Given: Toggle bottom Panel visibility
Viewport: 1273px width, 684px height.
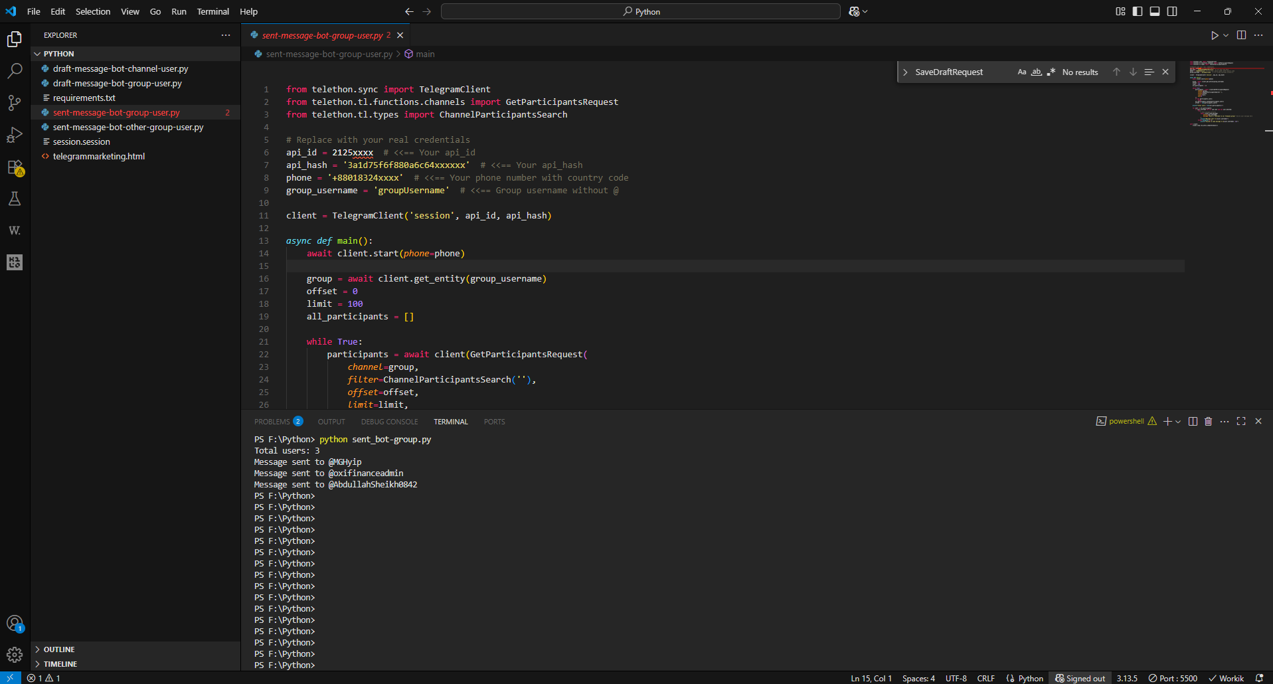Looking at the screenshot, I should [1155, 11].
